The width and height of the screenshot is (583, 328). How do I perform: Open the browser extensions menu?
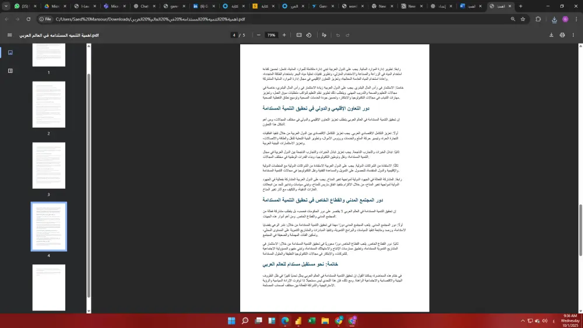click(x=538, y=19)
